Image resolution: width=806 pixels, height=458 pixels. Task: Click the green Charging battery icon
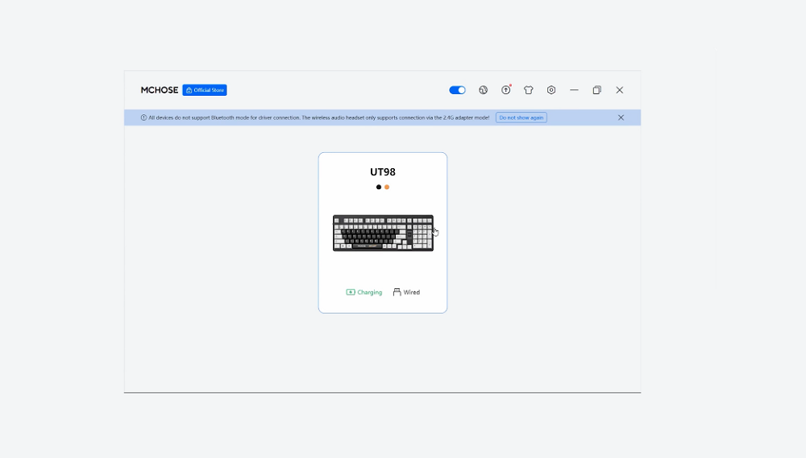[351, 292]
